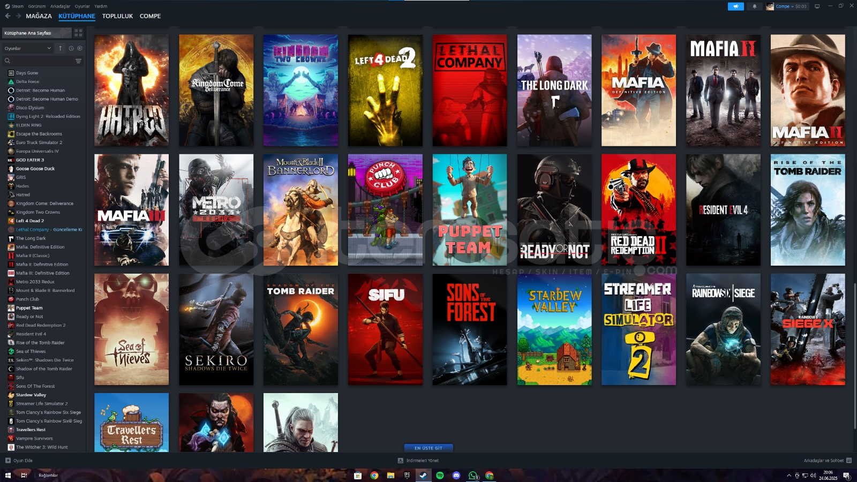Select Days Gone in the sidebar
857x482 pixels.
point(27,73)
